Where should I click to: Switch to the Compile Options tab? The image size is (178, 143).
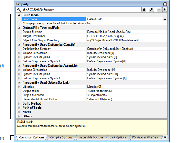pos(61,137)
